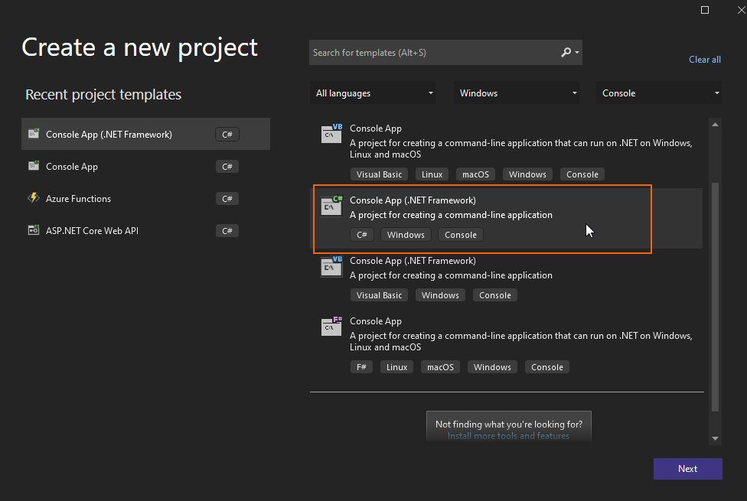Click the Azure Functions lightning icon
The width and height of the screenshot is (747, 501).
click(33, 198)
